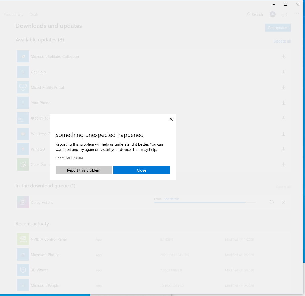The height and width of the screenshot is (296, 305).
Task: Click the Get updates button
Action: [278, 28]
